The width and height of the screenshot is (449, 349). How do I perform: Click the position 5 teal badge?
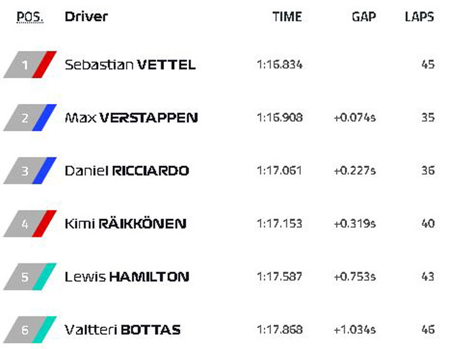click(30, 277)
